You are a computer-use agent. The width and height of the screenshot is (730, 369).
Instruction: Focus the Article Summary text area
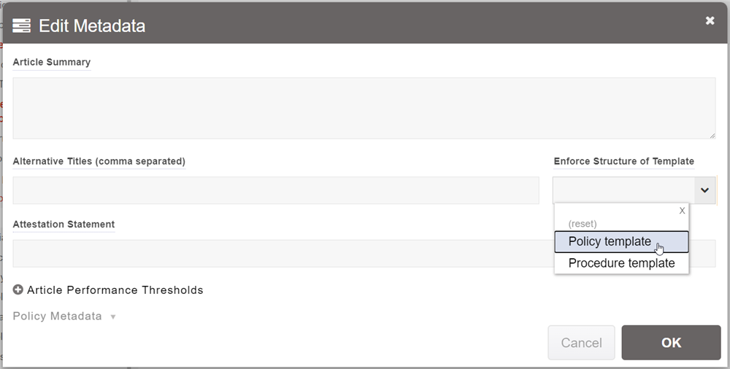[x=364, y=108]
